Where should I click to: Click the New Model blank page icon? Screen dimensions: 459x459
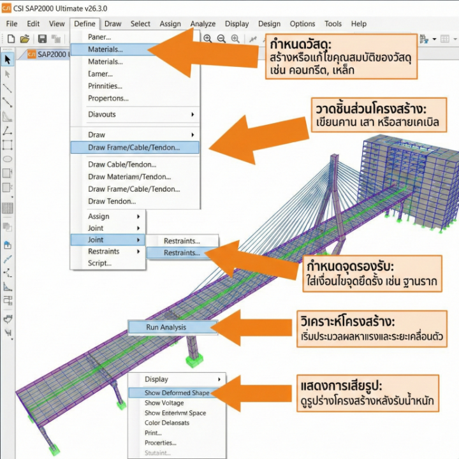point(11,39)
